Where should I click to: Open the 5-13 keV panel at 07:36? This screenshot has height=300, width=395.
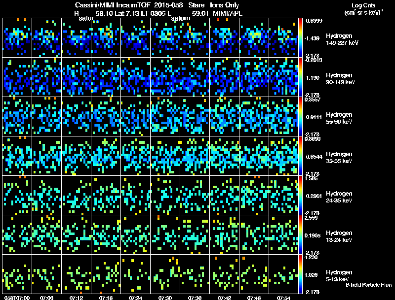(195, 274)
